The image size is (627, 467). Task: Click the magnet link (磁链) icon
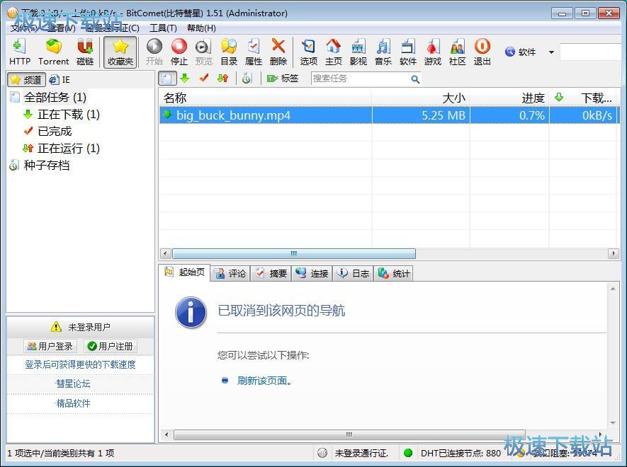(x=85, y=52)
